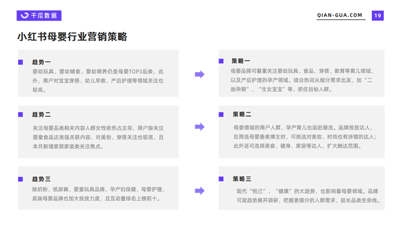
Task: Click the paragraph starting 婴幼玩具、婴幼辅食
Action: [x=98, y=81]
